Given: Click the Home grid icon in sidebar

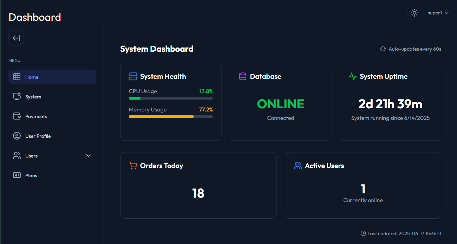Looking at the screenshot, I should 17,77.
